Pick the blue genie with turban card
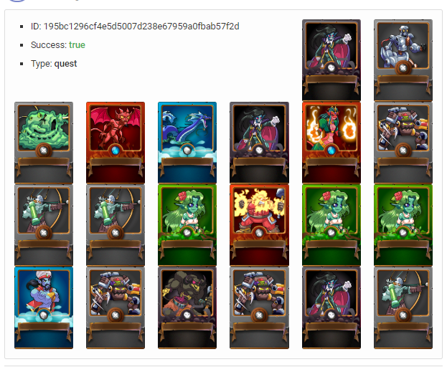 pos(44,308)
